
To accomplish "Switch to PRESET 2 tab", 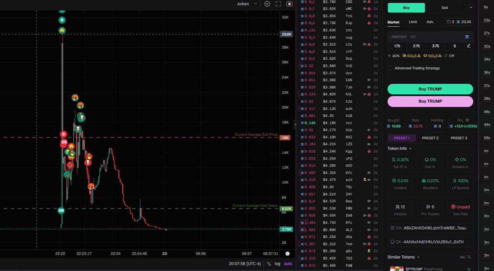I will pyautogui.click(x=430, y=138).
